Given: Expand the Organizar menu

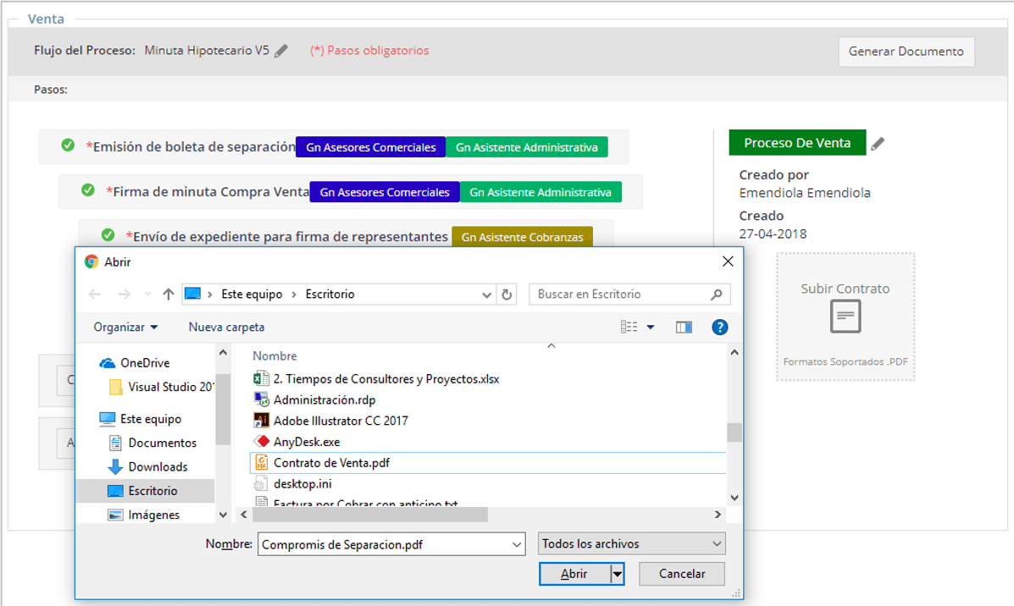Looking at the screenshot, I should [x=125, y=327].
